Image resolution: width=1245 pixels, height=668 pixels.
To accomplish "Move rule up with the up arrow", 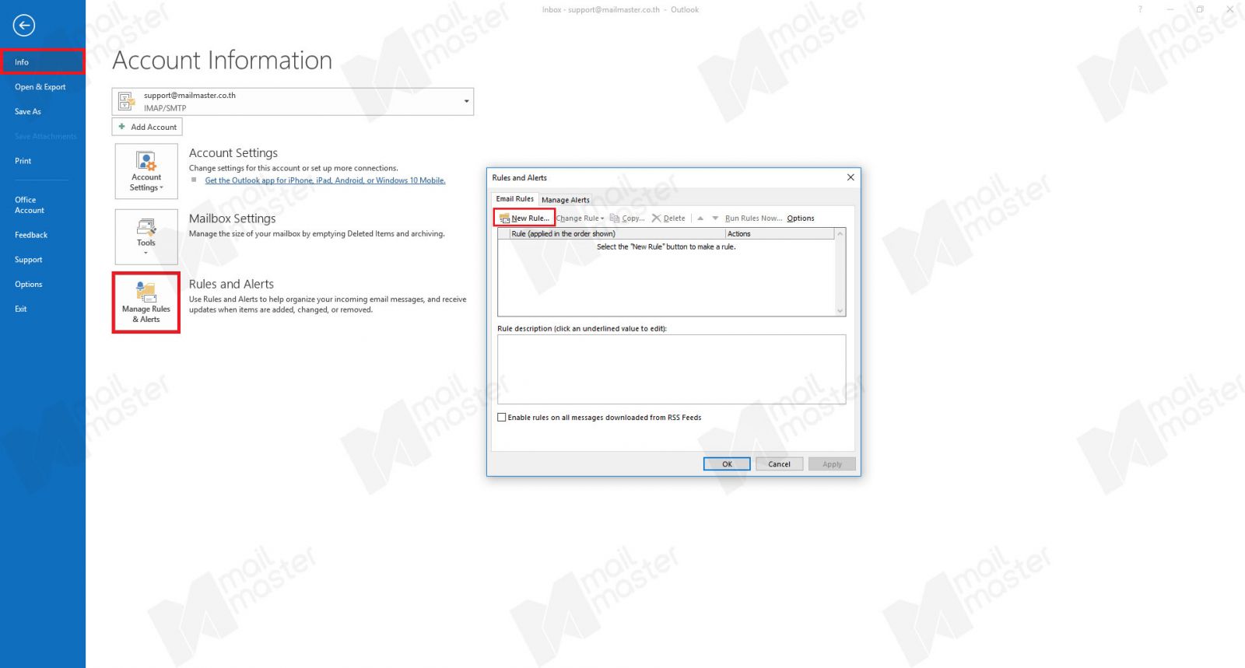I will point(700,219).
